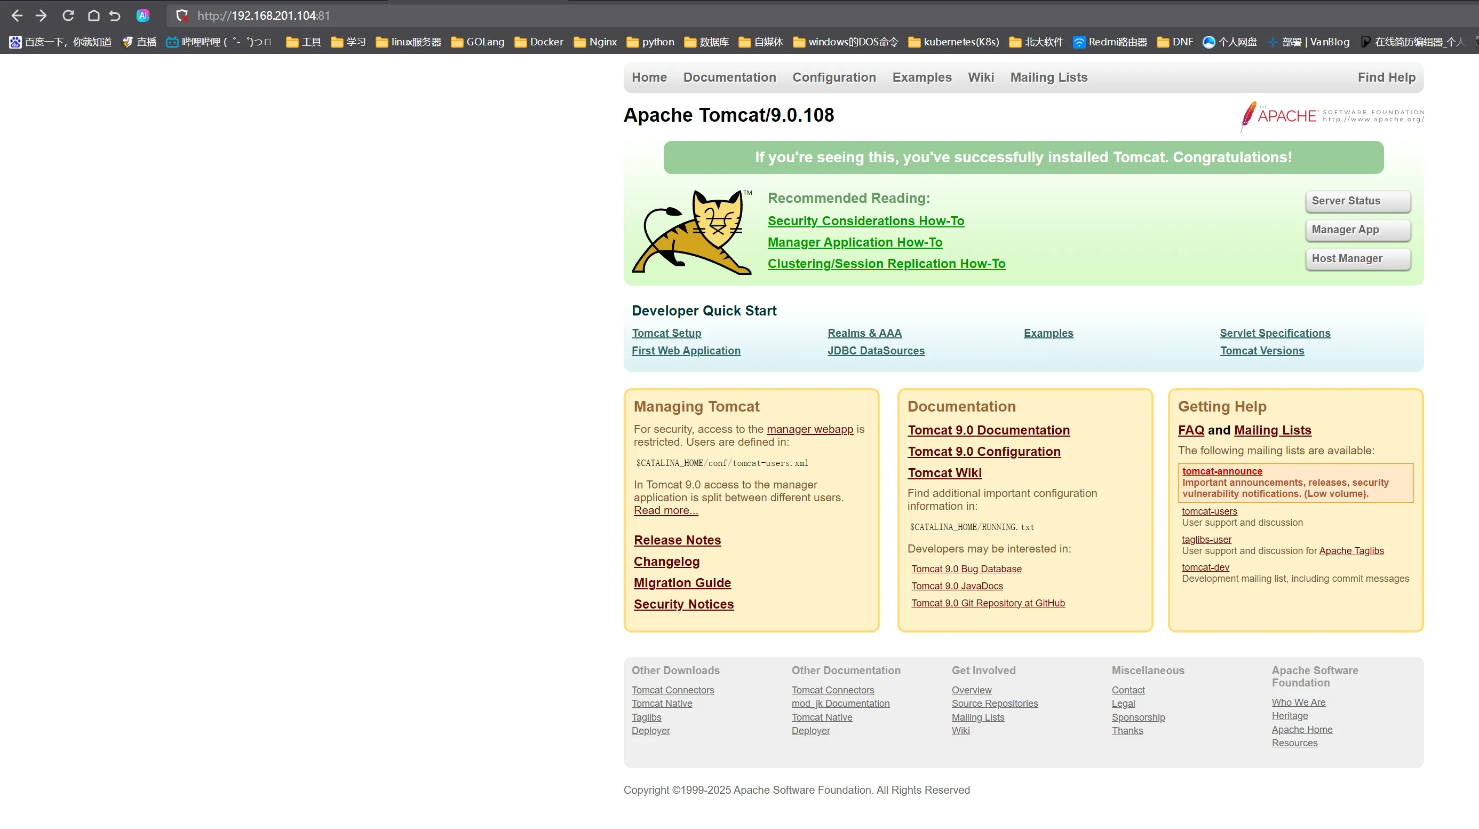Click the address bar URL field
The height and width of the screenshot is (829, 1479).
[402, 15]
